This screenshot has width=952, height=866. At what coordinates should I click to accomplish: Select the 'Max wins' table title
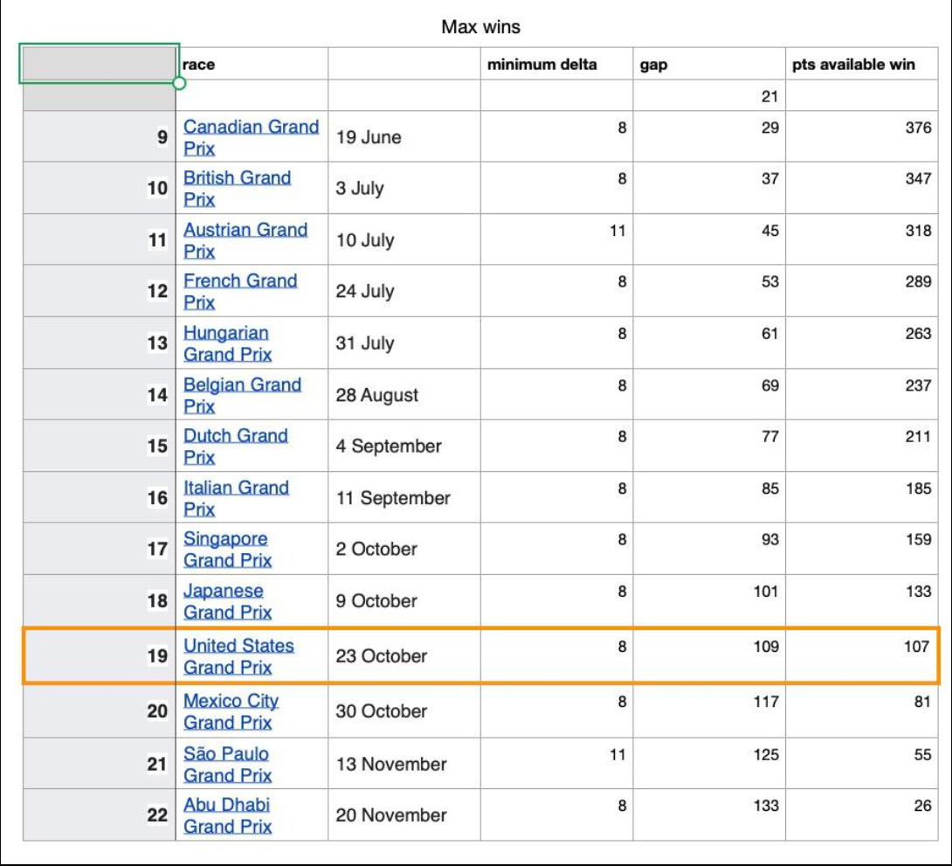coord(480,27)
